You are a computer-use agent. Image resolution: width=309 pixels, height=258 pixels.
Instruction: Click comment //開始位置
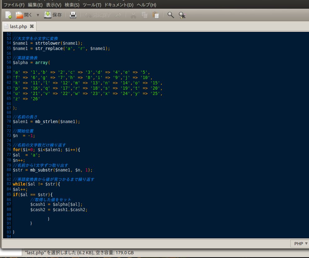tap(23, 131)
